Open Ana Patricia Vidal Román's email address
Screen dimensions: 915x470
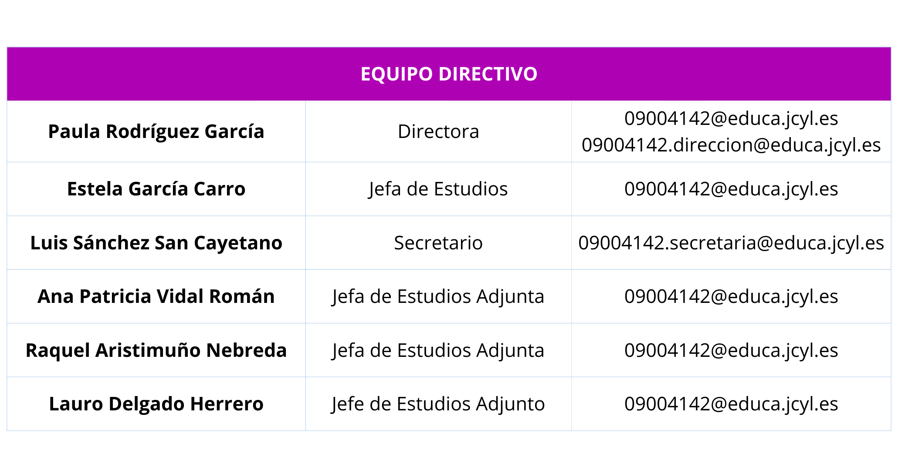click(731, 296)
